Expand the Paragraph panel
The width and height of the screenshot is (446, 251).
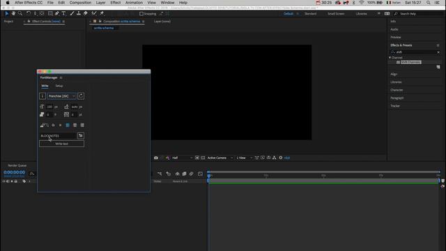click(x=397, y=98)
